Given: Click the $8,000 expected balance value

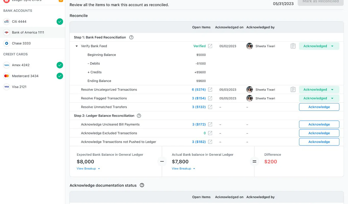Looking at the screenshot, I should (x=85, y=162).
